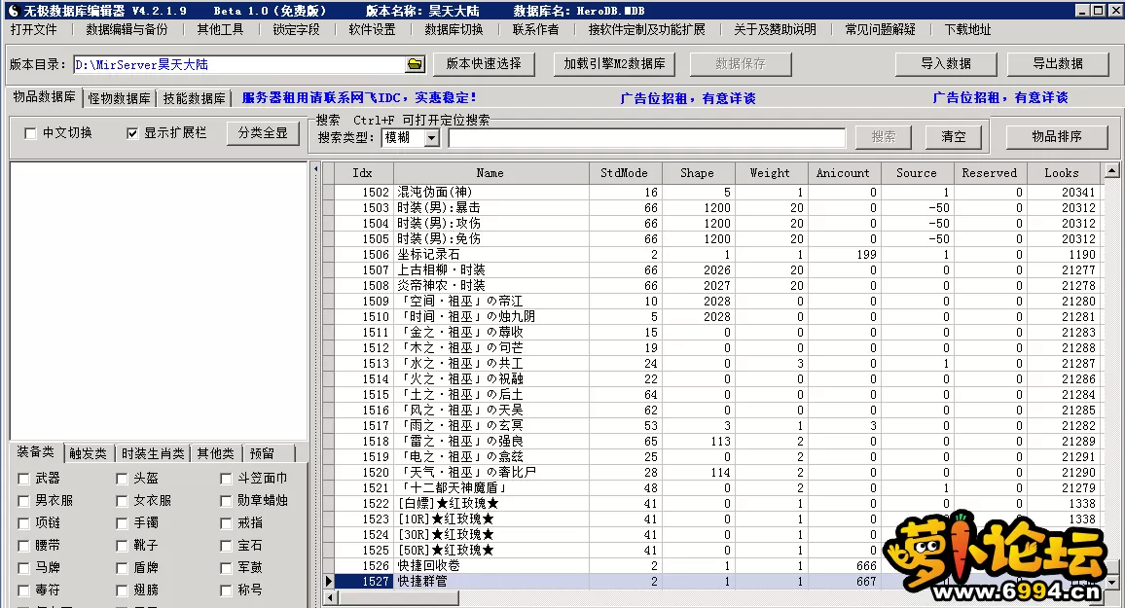1125x608 pixels.
Task: Click the 导入数据 button
Action: tap(946, 64)
